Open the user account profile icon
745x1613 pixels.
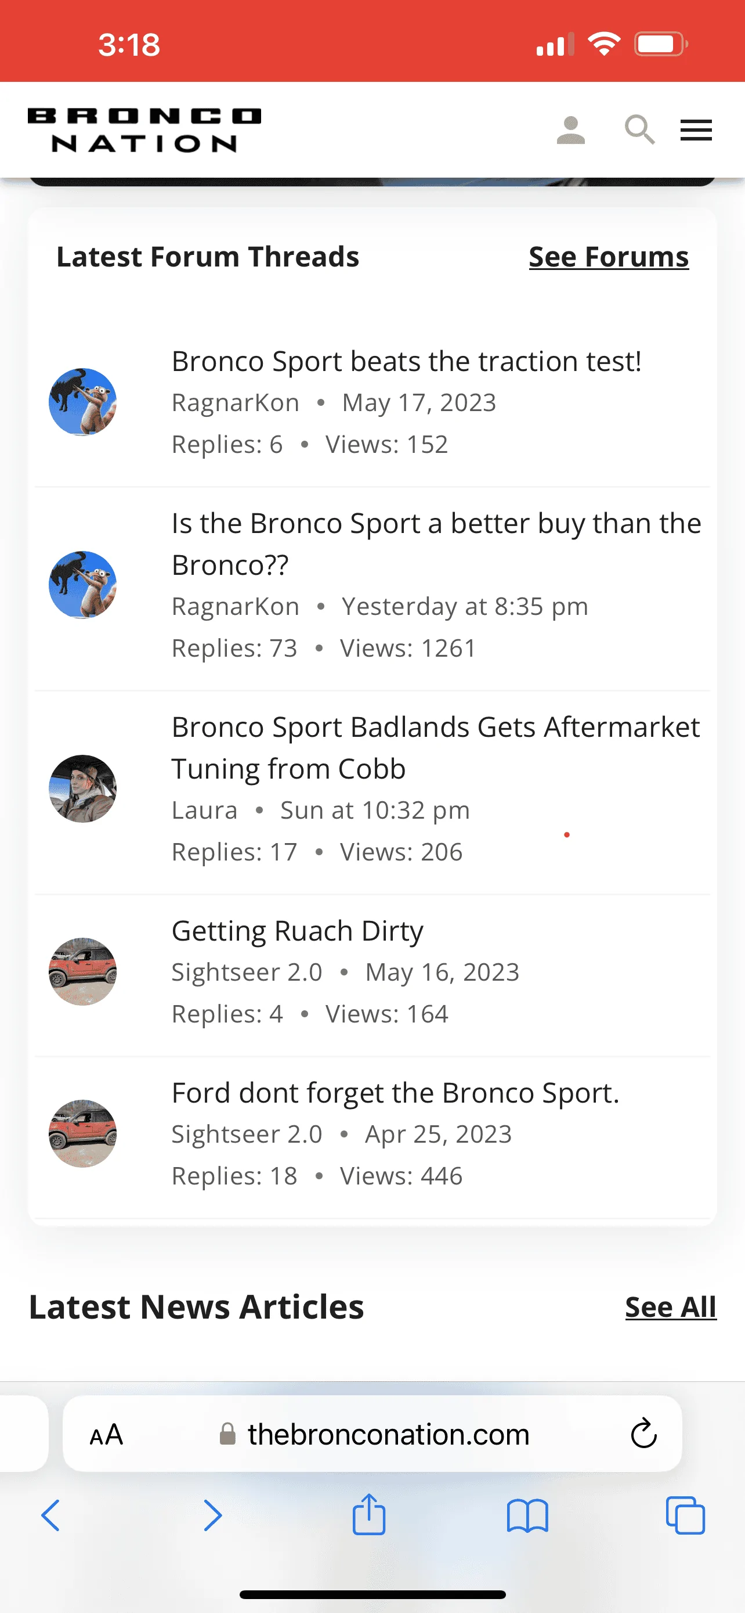point(570,130)
